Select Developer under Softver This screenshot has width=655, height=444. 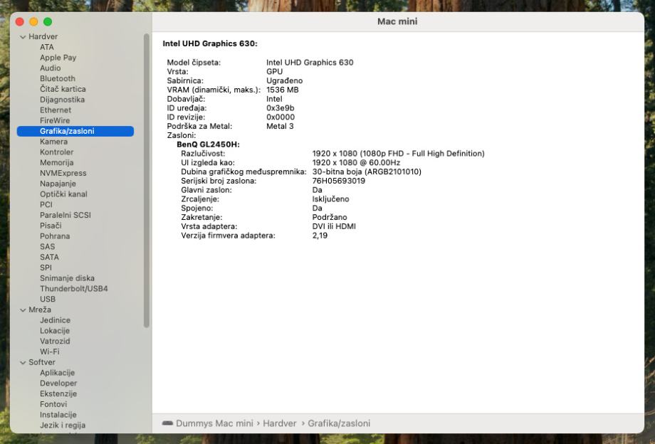point(58,383)
